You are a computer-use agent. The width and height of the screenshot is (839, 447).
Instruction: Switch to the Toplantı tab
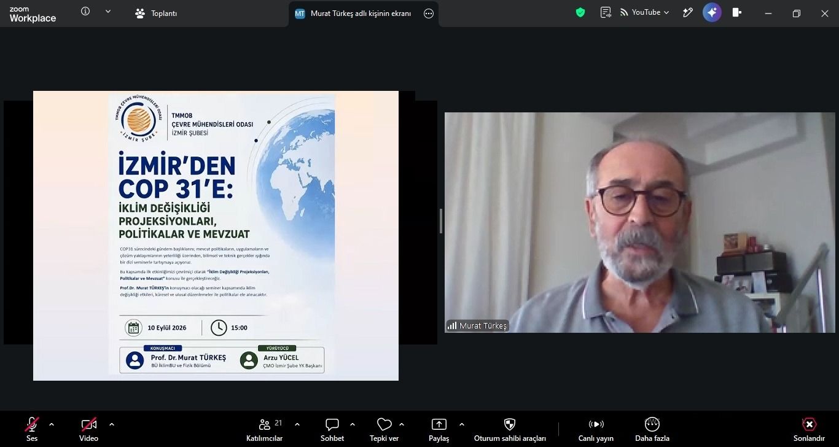click(156, 14)
